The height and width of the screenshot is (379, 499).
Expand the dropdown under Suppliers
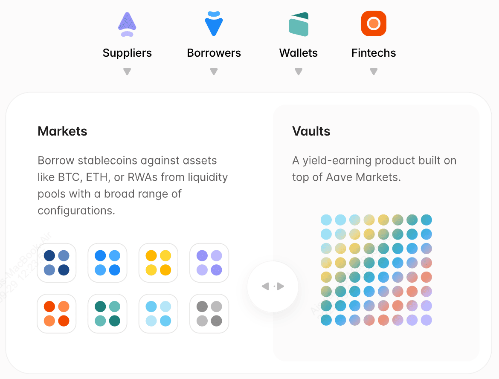click(127, 72)
